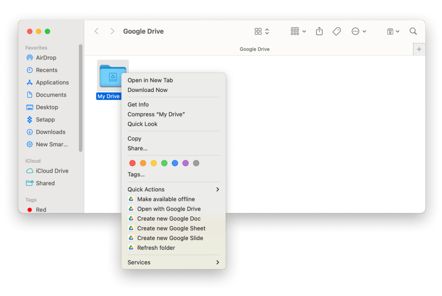Screen dimensions: 442x296
Task: Click the Share toolbar icon
Action: click(319, 31)
